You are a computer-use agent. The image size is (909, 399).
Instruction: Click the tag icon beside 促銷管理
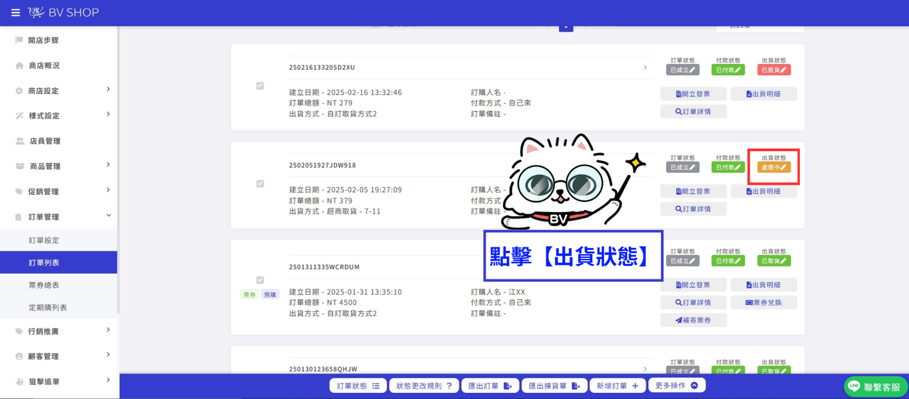19,192
